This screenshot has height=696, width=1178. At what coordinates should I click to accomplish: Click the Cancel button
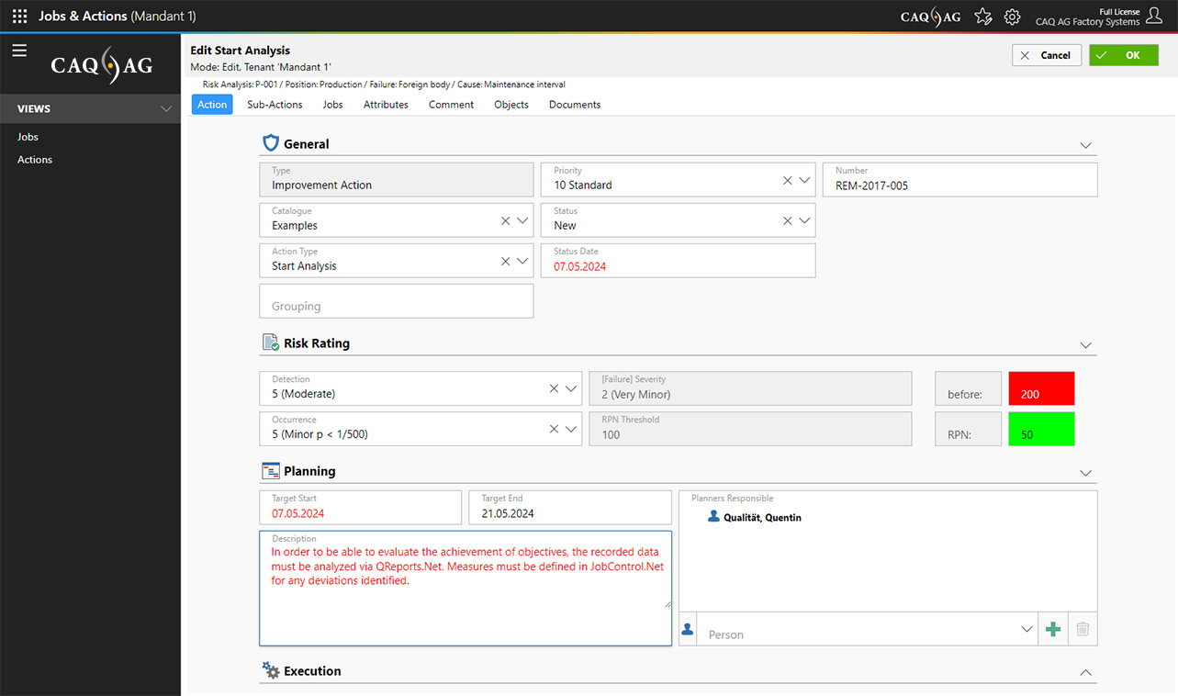point(1046,55)
